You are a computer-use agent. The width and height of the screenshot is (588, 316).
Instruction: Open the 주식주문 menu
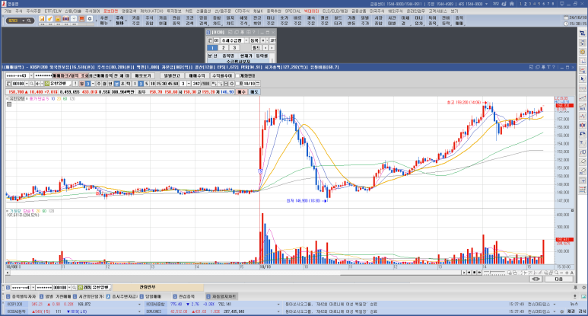(x=33, y=11)
